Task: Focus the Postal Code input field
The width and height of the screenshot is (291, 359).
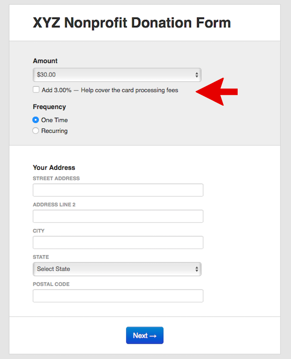Action: coord(118,296)
